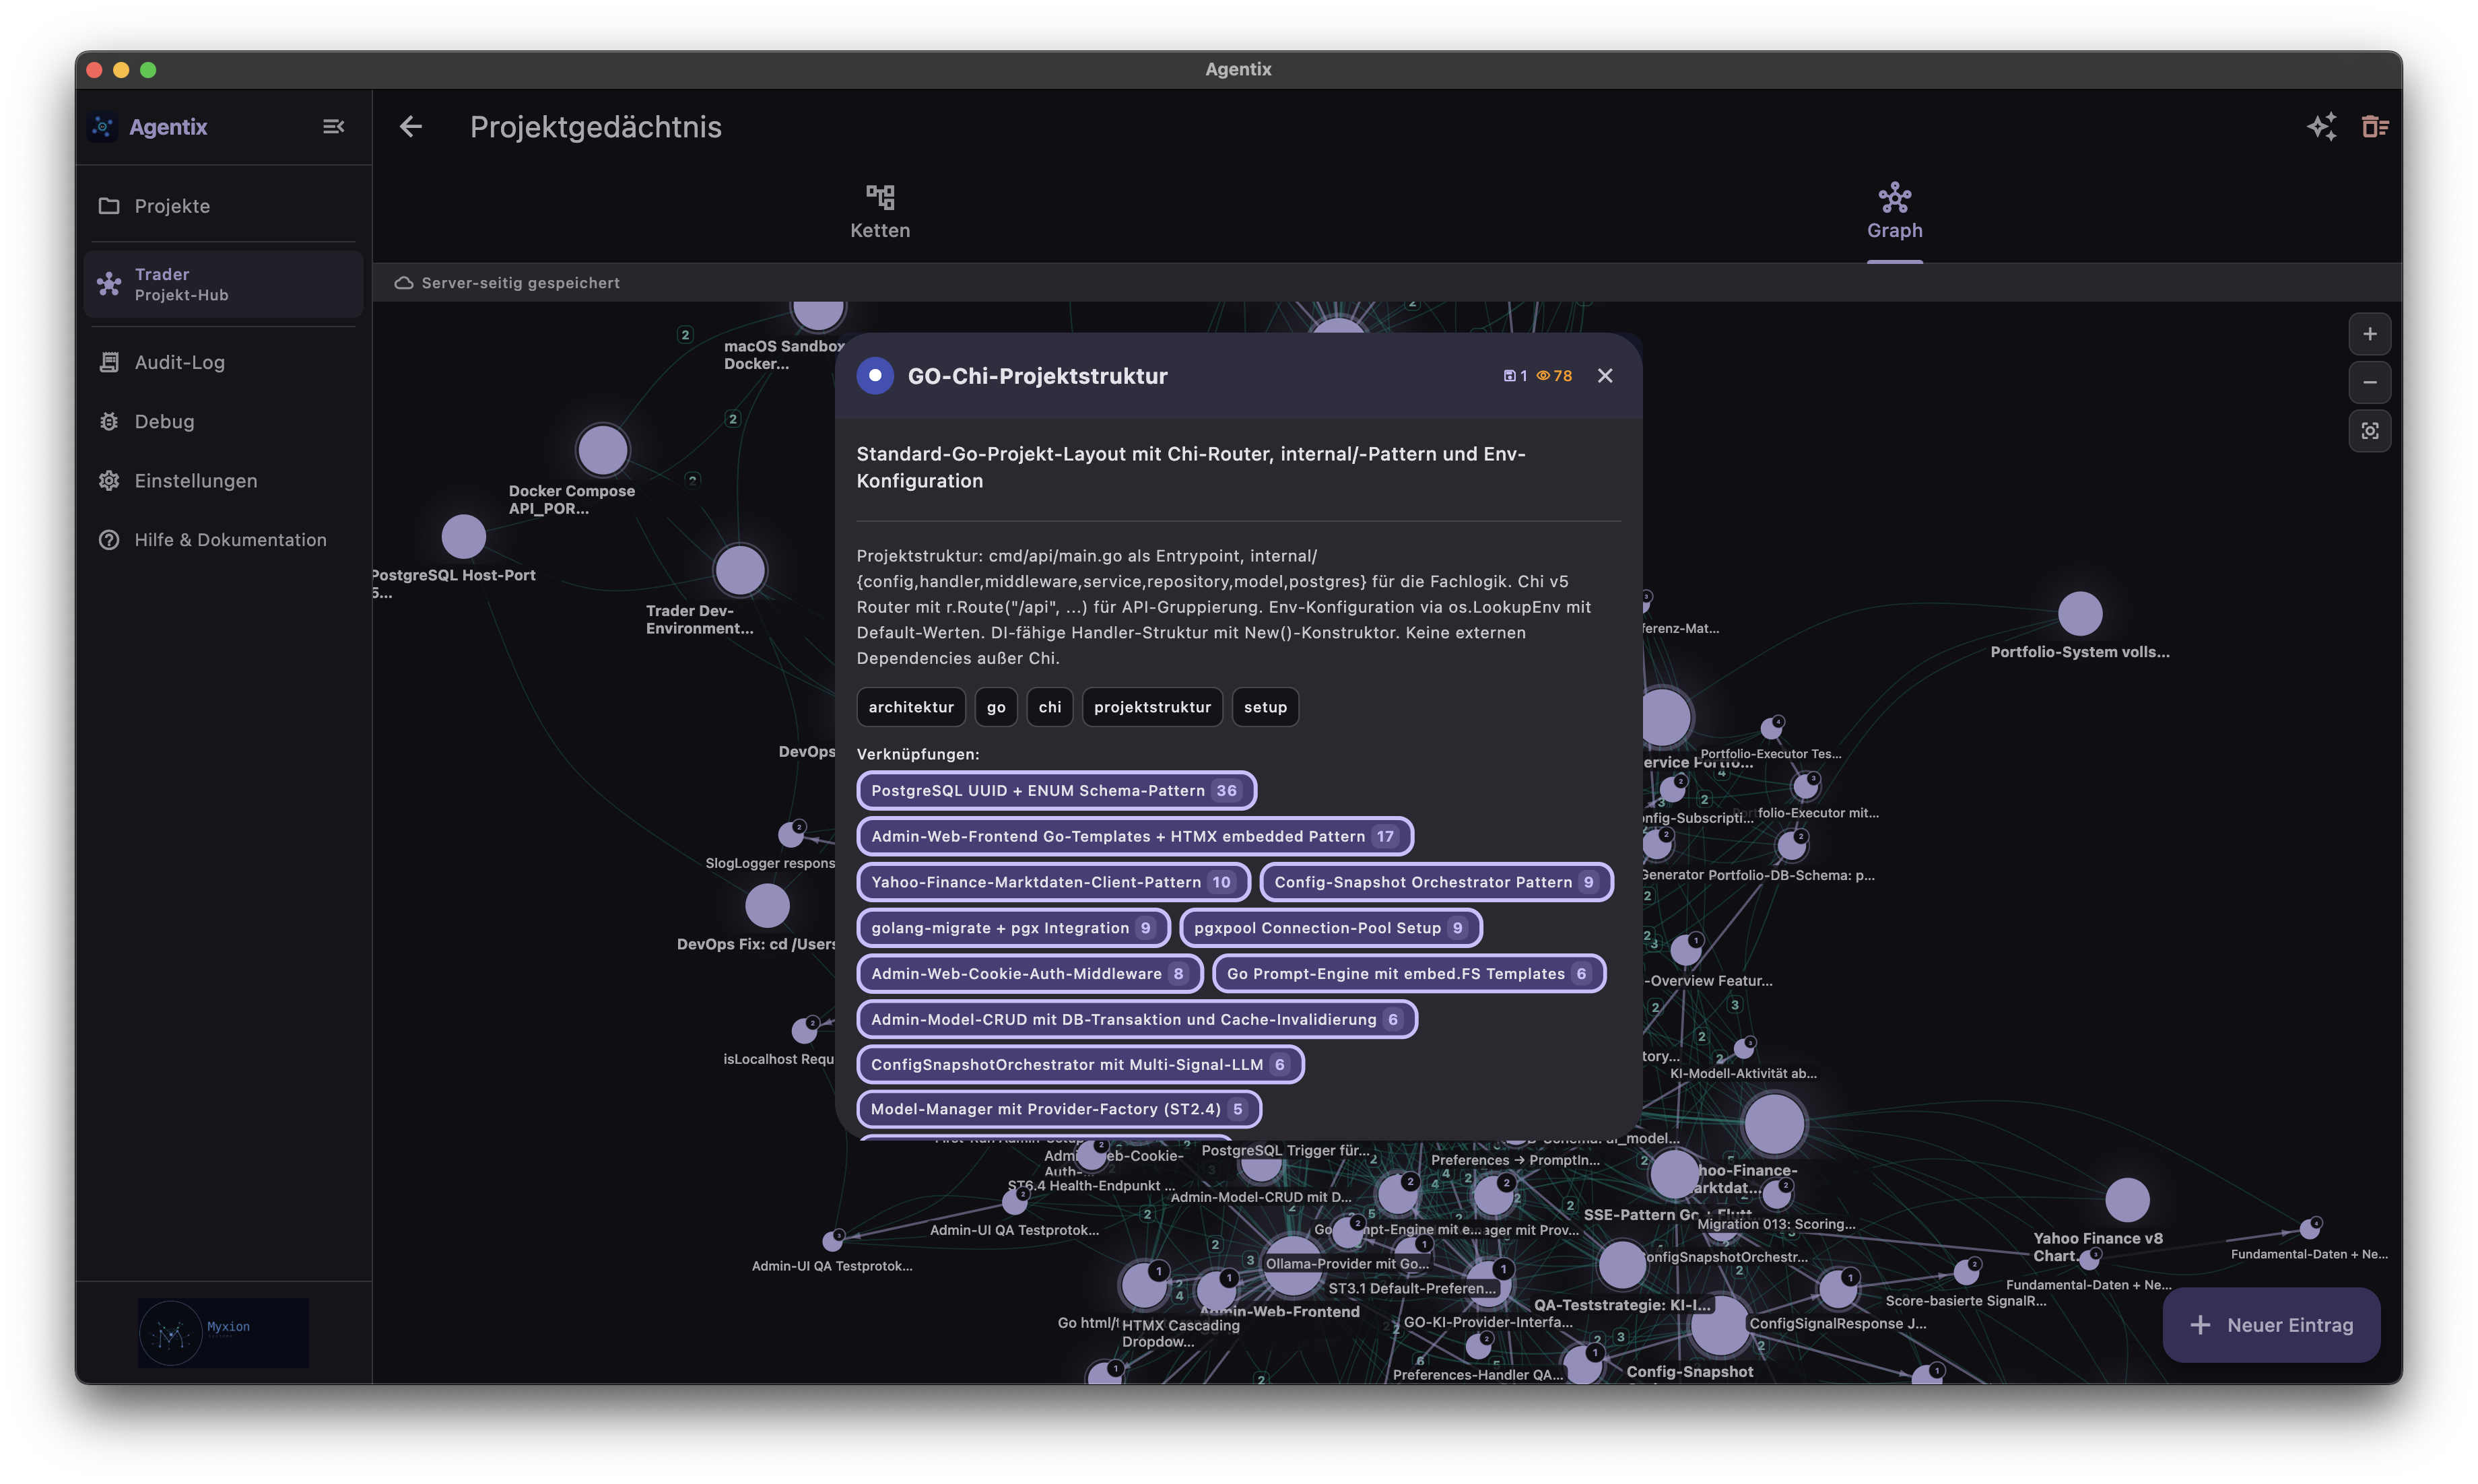Open link Admin-Web-Frontend Go-Templates + HTMX embedded Pattern
The width and height of the screenshot is (2478, 1484).
pos(1134,836)
